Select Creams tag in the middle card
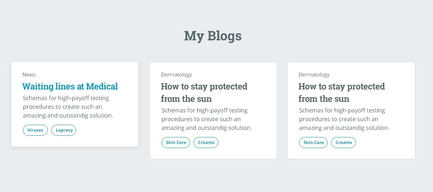 pyautogui.click(x=206, y=143)
